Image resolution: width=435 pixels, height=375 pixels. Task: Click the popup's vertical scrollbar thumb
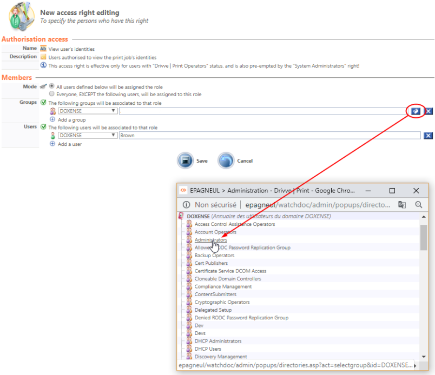tap(424, 237)
